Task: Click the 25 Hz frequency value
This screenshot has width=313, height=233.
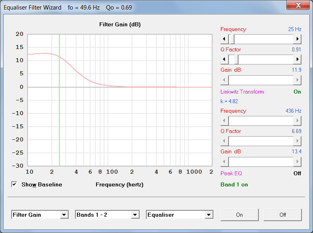Action: 295,29
